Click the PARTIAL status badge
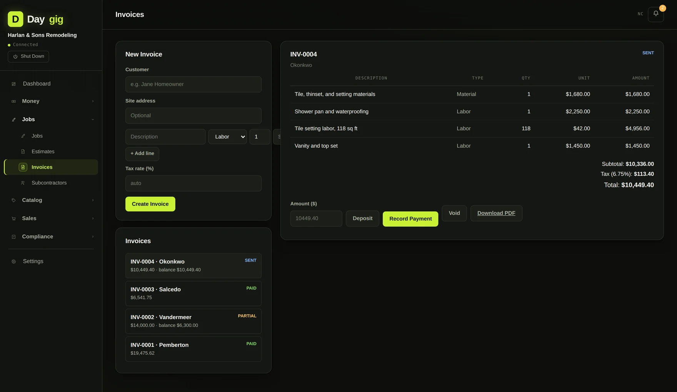The width and height of the screenshot is (677, 392). (x=247, y=316)
